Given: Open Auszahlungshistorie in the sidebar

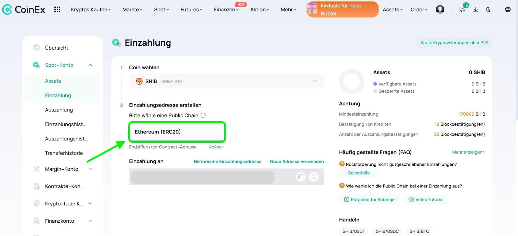Looking at the screenshot, I should [66, 139].
